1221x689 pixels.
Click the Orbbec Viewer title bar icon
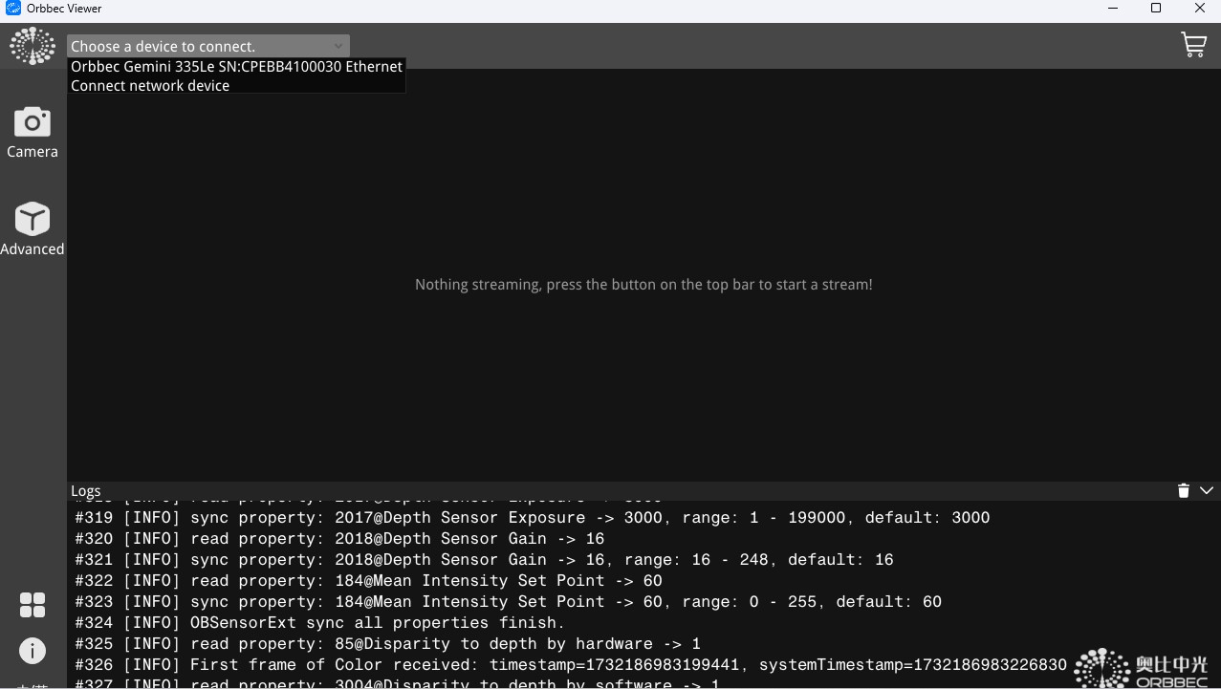13,9
